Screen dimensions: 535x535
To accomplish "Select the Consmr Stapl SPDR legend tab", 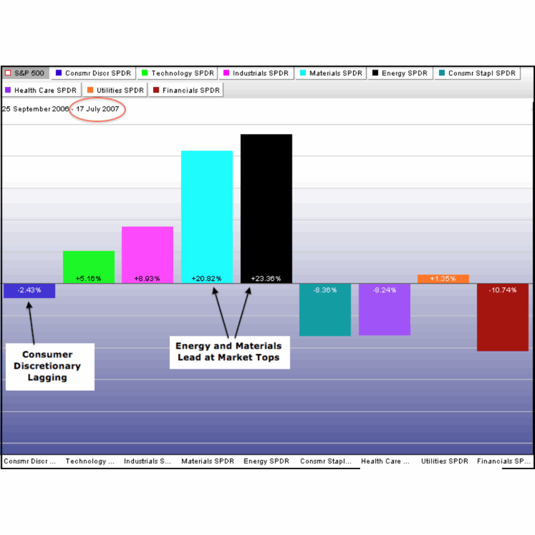I will (x=477, y=73).
